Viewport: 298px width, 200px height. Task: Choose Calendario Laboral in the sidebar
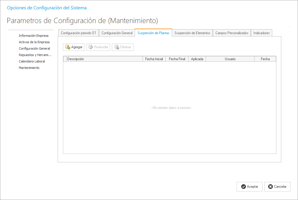pos(32,61)
